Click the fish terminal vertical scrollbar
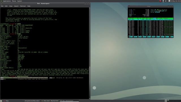Viewport: 181px width, 102px height. tap(90, 53)
